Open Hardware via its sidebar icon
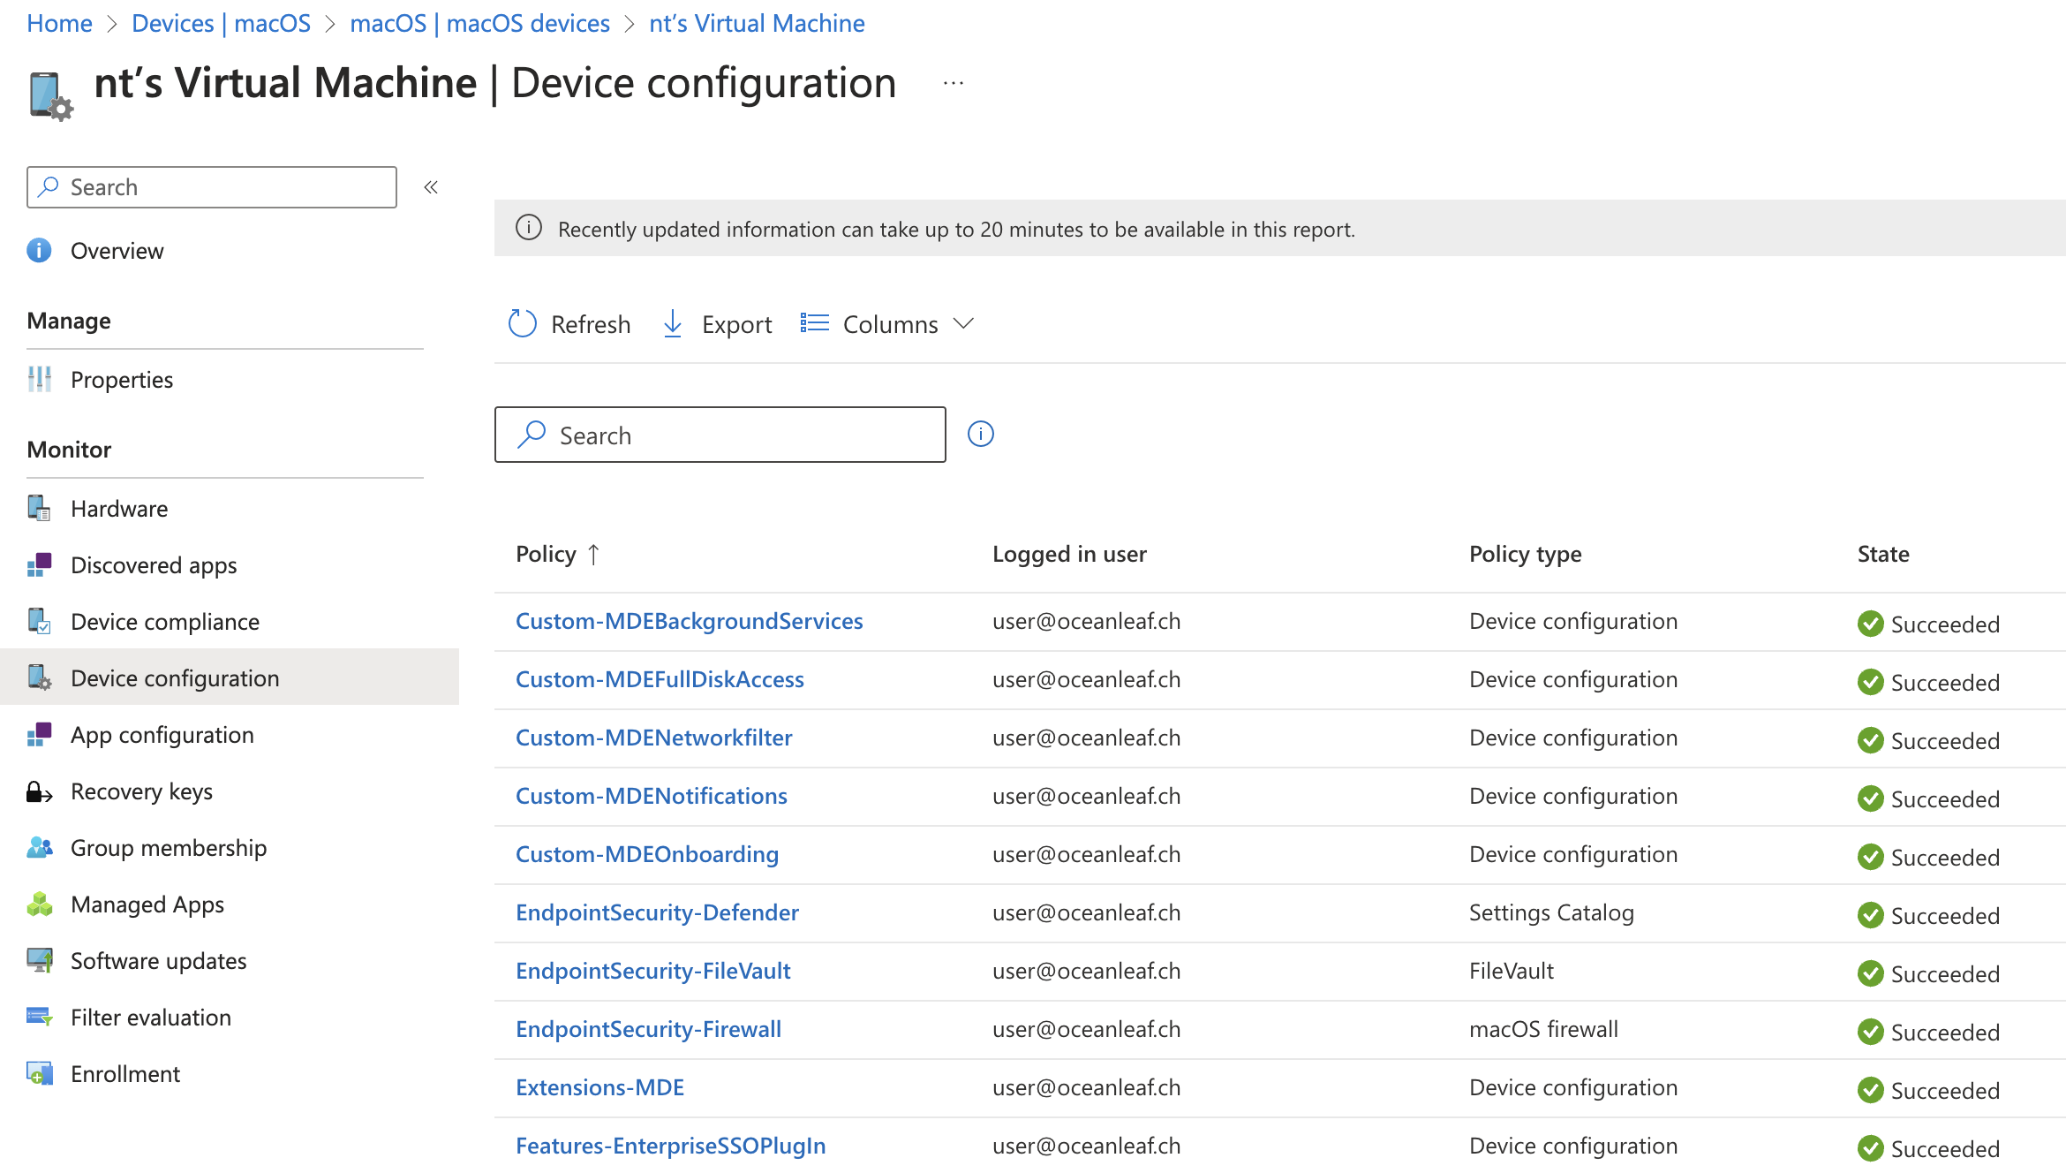 (x=39, y=509)
